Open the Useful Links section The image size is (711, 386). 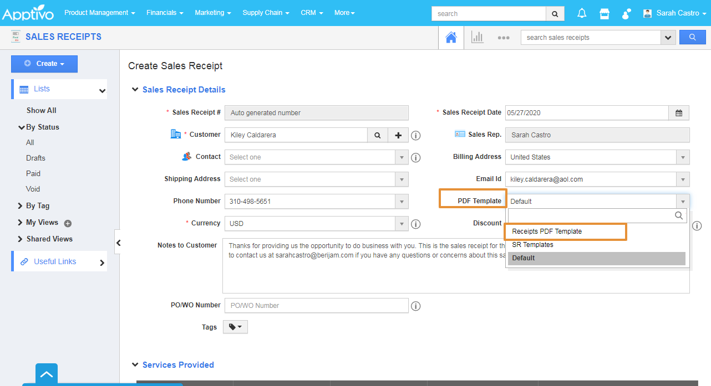[x=59, y=261]
